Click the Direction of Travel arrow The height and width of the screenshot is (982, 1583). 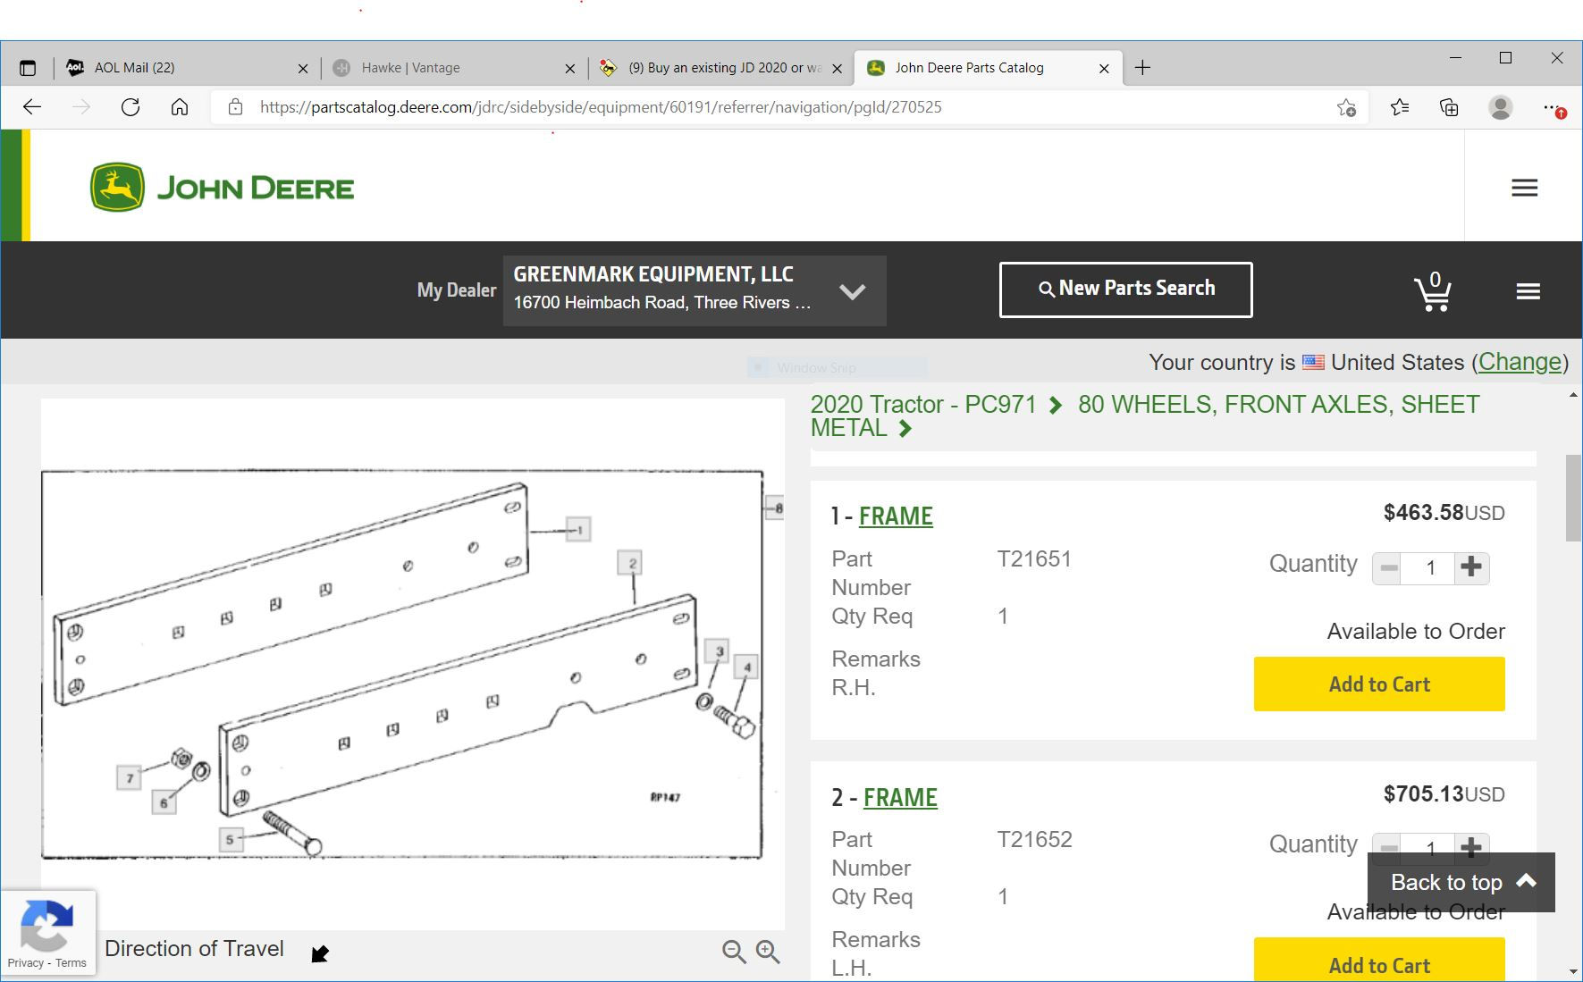(x=320, y=953)
